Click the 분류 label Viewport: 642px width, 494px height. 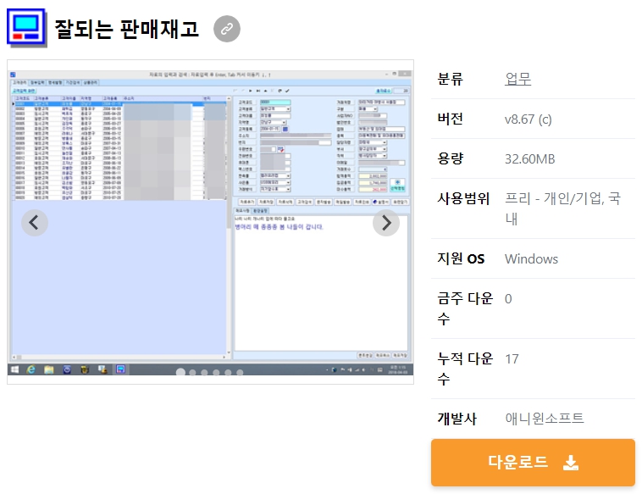[450, 79]
